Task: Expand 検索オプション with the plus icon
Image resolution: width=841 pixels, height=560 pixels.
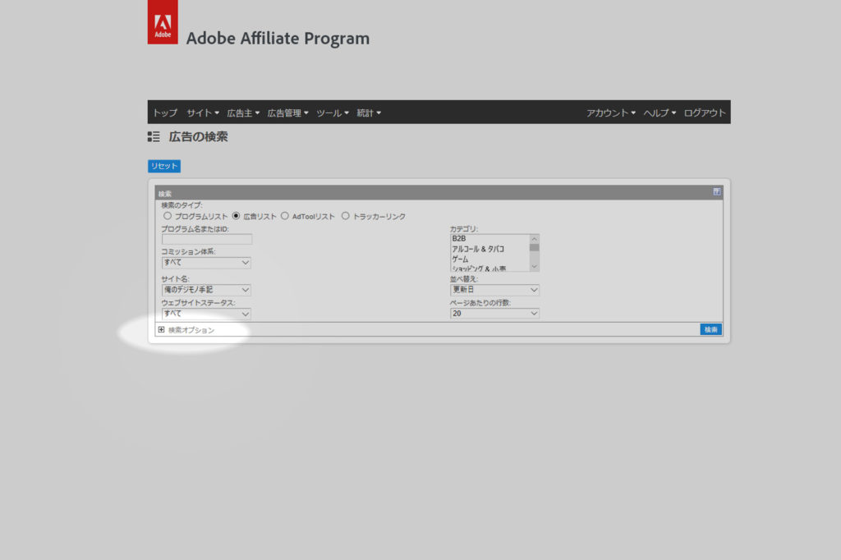Action: point(161,329)
